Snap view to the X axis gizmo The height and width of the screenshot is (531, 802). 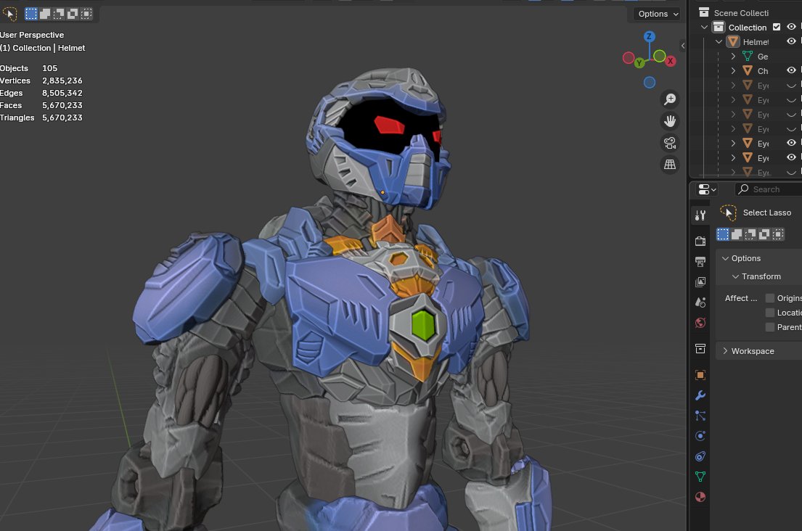tap(670, 61)
